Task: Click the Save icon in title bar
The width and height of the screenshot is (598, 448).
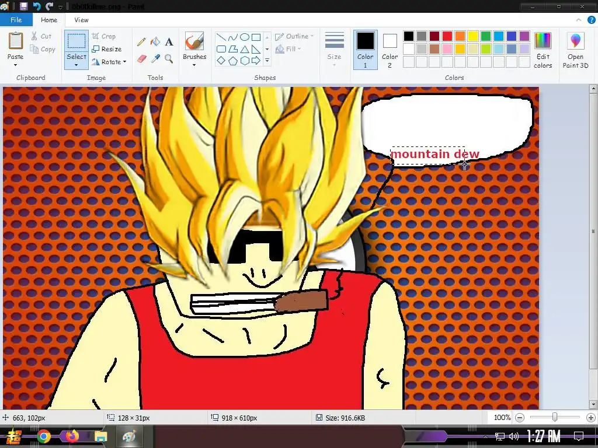Action: point(23,6)
